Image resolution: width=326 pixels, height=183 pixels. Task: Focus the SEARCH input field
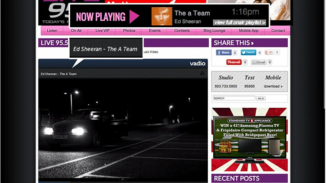(x=233, y=98)
